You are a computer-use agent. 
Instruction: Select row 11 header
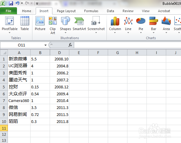tap(4, 128)
